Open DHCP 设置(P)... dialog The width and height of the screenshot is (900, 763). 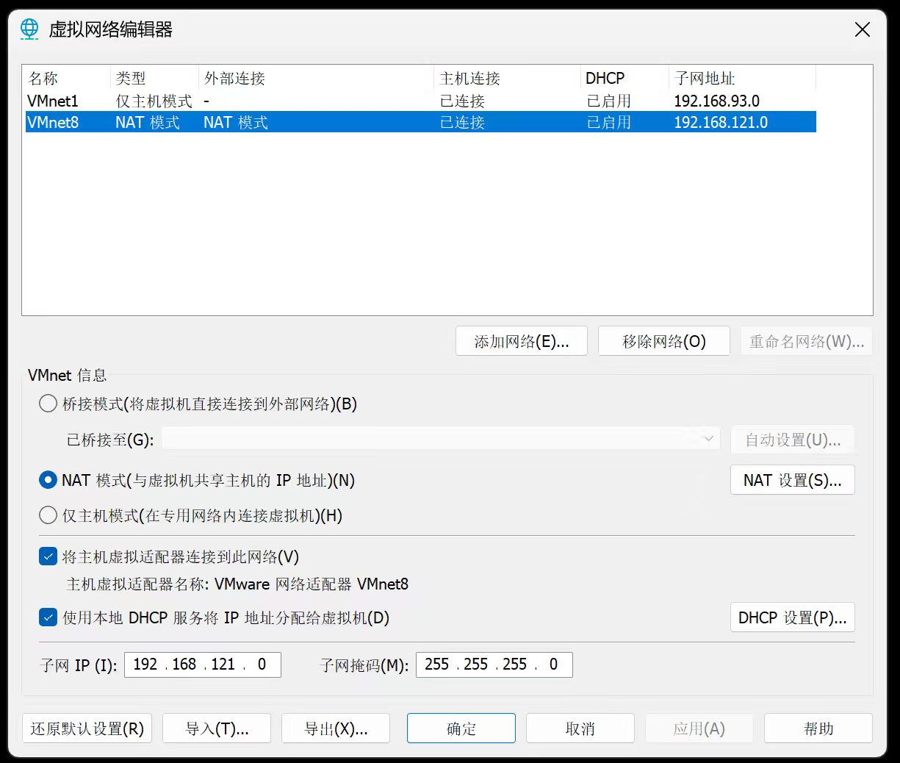pos(793,617)
